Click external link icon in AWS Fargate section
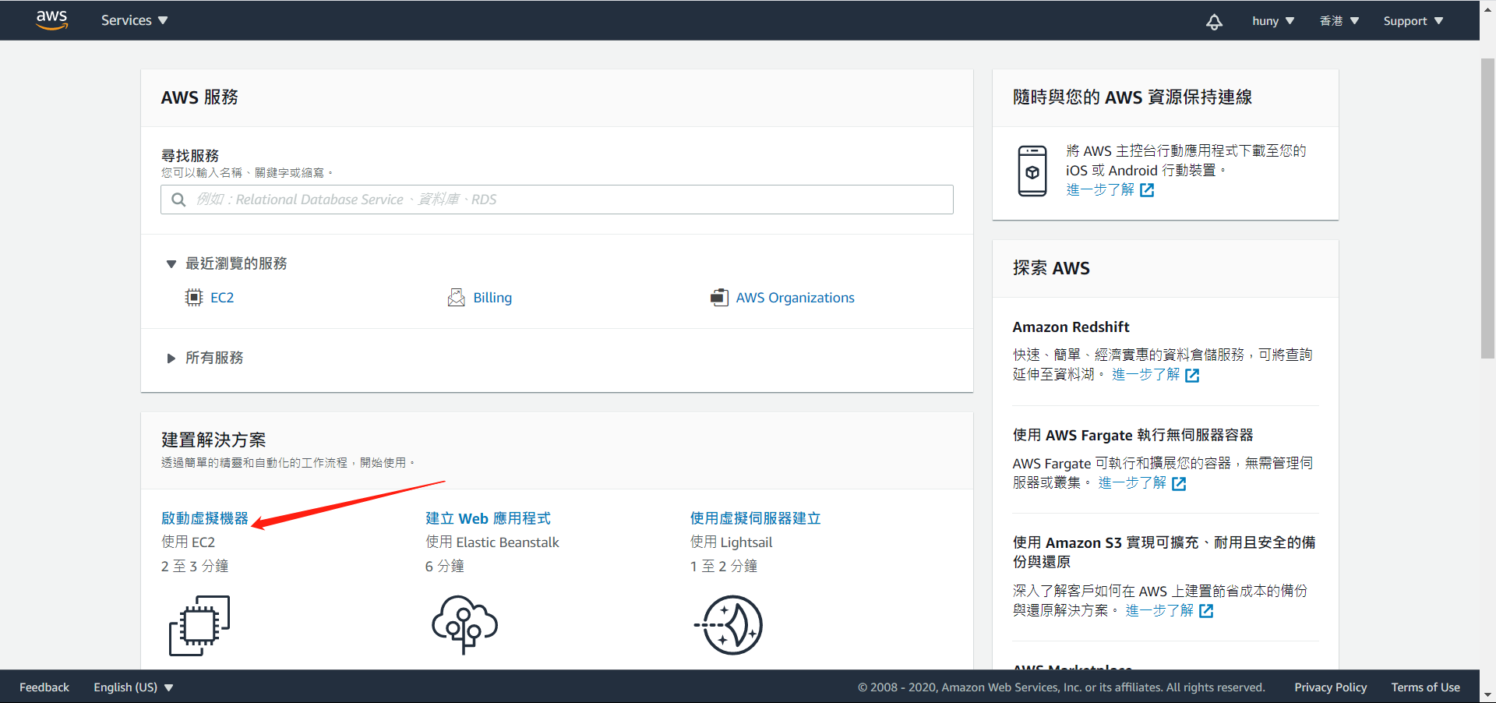Viewport: 1496px width, 703px height. 1179,484
